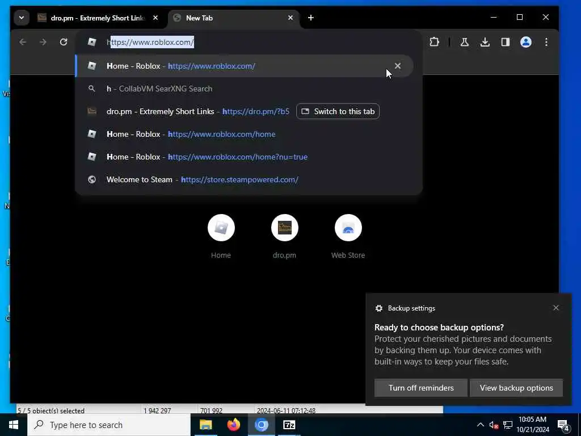The height and width of the screenshot is (436, 581).
Task: Open the tab search dropdown arrow
Action: pos(22,18)
